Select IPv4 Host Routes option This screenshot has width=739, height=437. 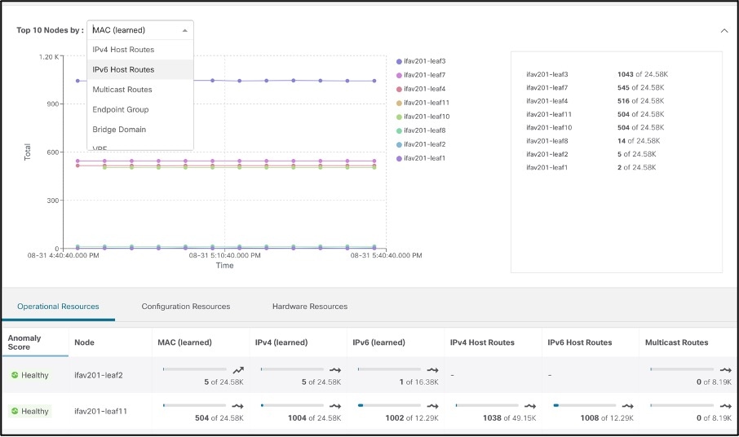pos(140,50)
